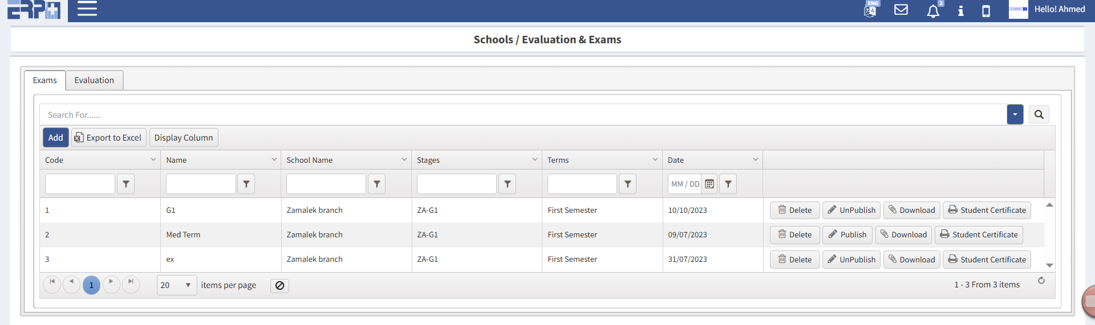Expand the search options dropdown arrow

1015,114
